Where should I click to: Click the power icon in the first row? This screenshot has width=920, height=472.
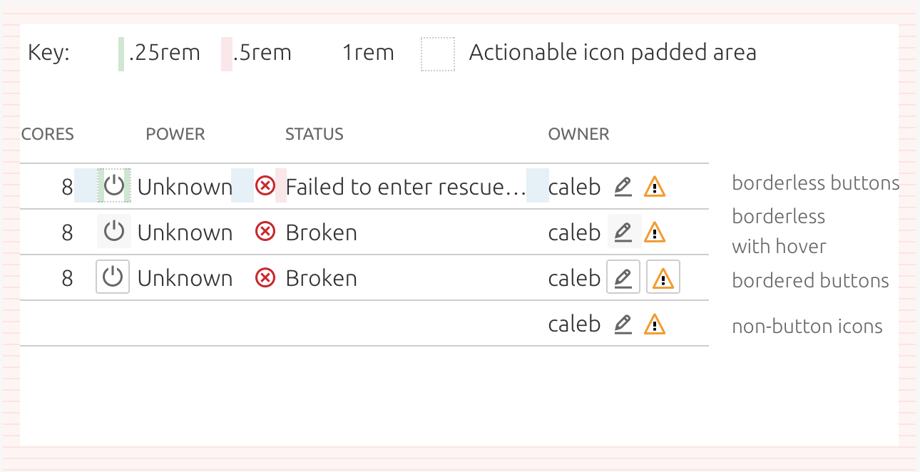114,186
